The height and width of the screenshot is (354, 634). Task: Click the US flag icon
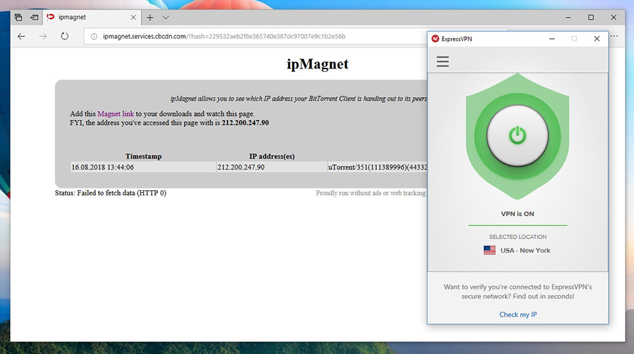[x=489, y=251]
